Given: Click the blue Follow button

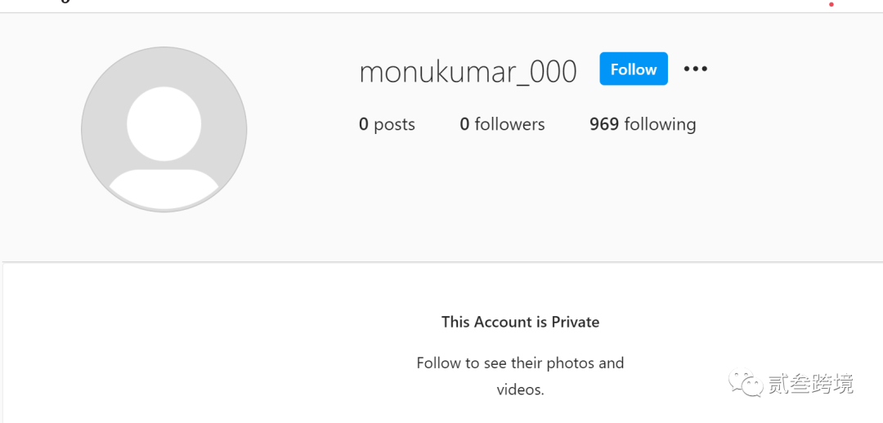Looking at the screenshot, I should click(x=634, y=69).
